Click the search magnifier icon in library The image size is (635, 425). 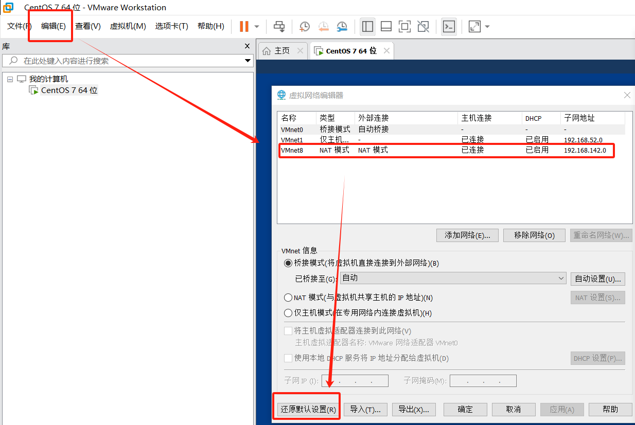pos(13,61)
